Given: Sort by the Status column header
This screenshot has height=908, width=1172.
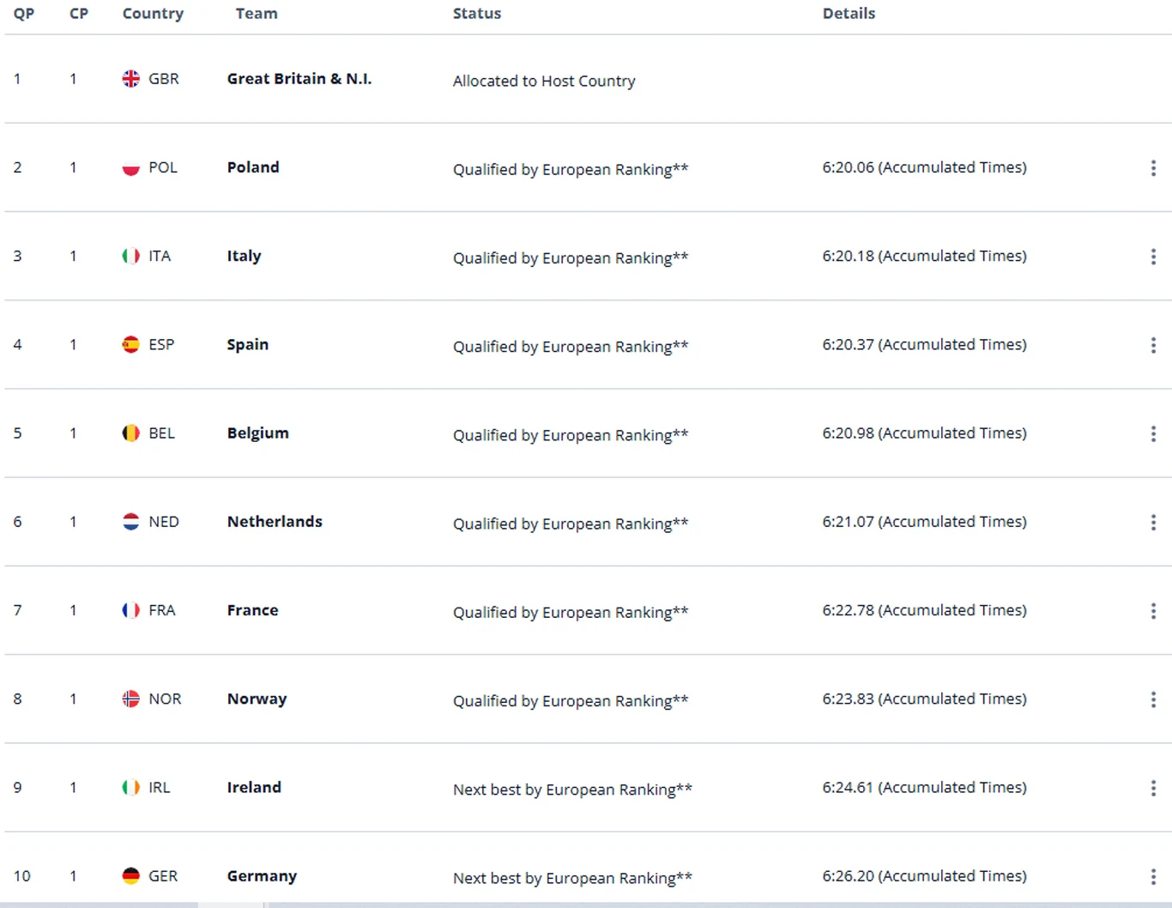Looking at the screenshot, I should point(477,14).
